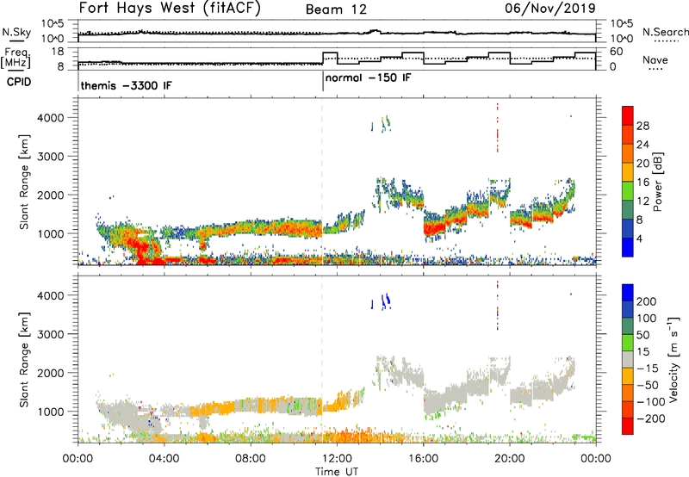
Task: Click the '08:00' time tick label
Action: [250, 459]
